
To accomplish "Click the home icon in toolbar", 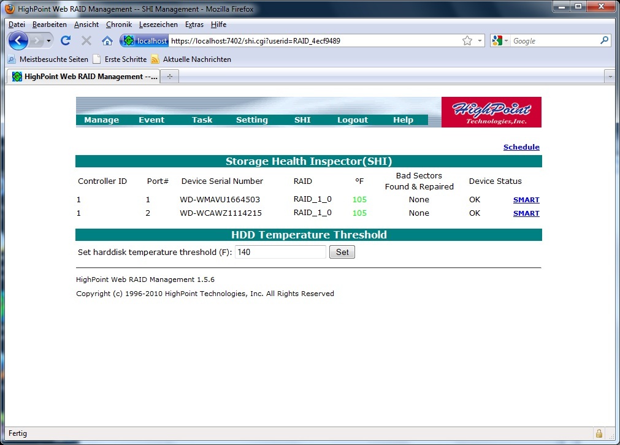I will click(x=107, y=41).
